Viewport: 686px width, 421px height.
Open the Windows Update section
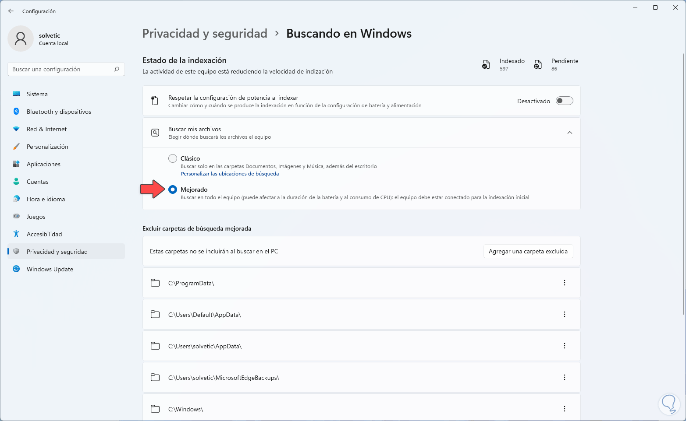(x=50, y=269)
